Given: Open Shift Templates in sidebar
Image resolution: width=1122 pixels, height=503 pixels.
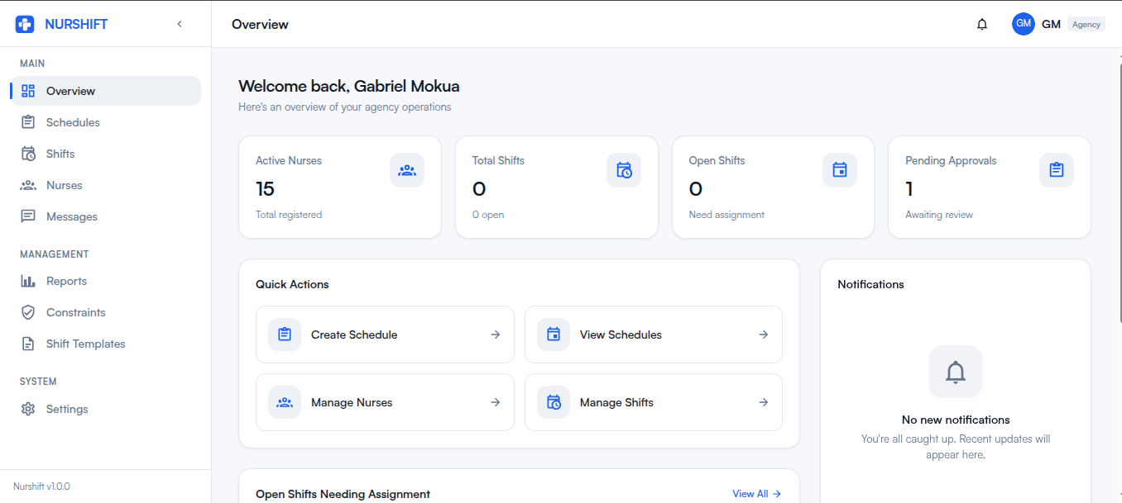Looking at the screenshot, I should pyautogui.click(x=85, y=344).
